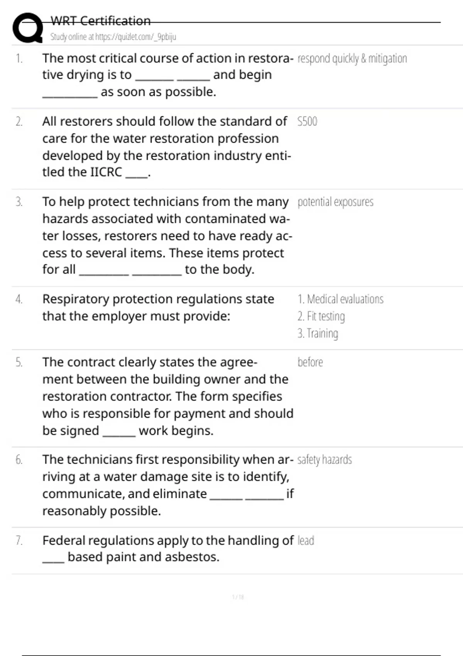Select the answer 'before'

pyautogui.click(x=310, y=362)
